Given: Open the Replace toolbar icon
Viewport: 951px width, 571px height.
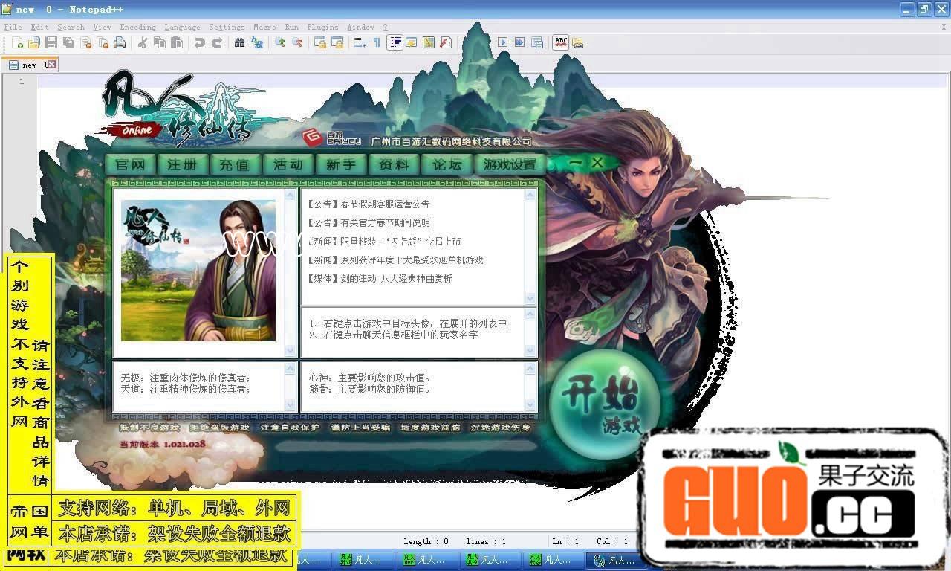Looking at the screenshot, I should pyautogui.click(x=257, y=42).
